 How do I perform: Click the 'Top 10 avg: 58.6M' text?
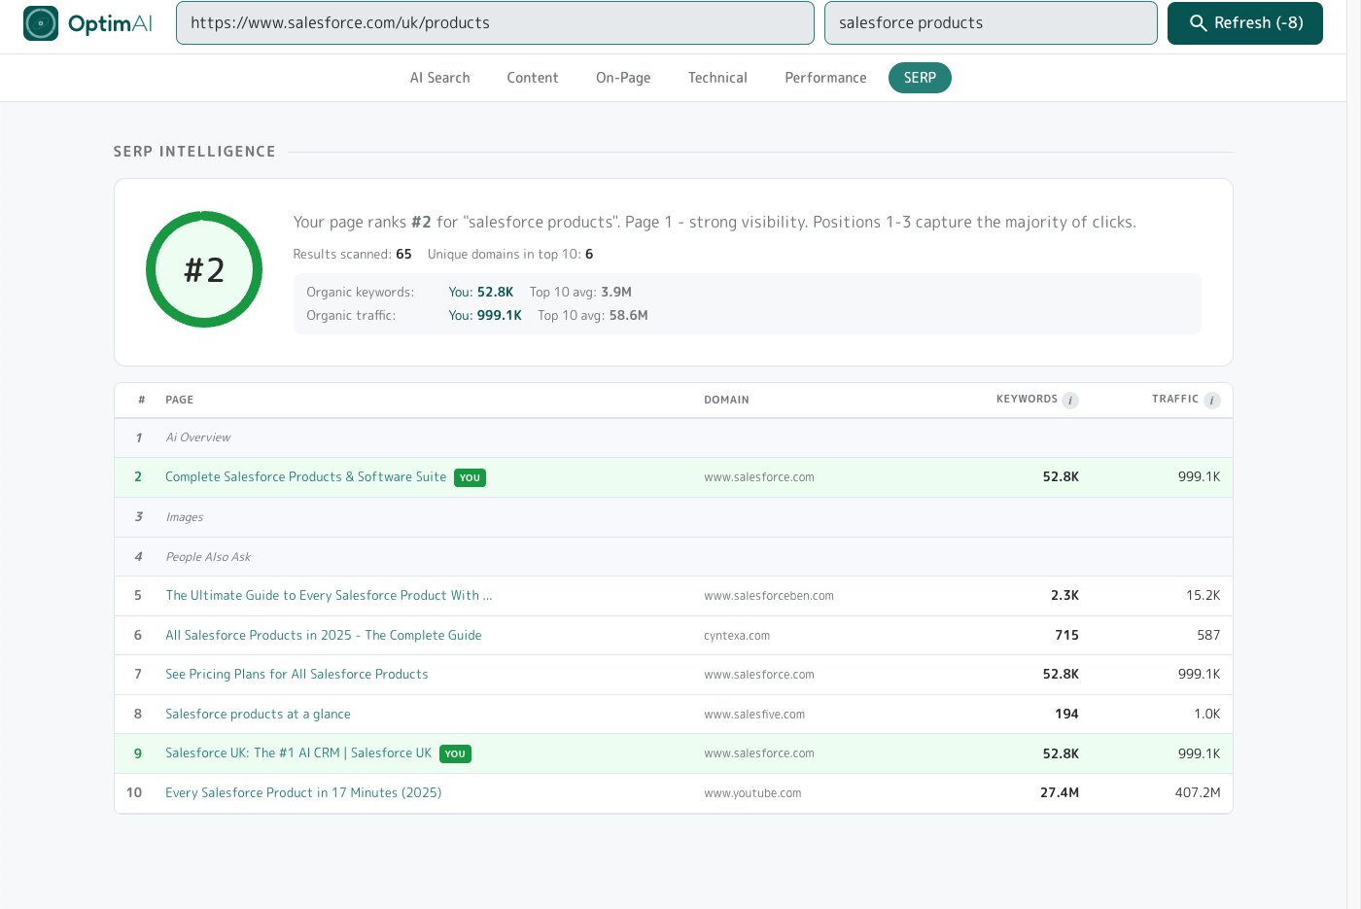pos(593,316)
